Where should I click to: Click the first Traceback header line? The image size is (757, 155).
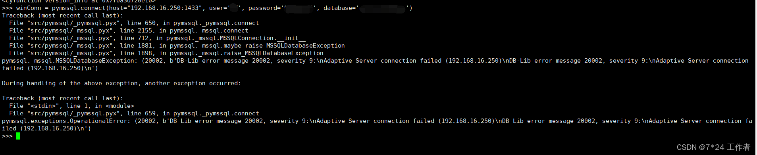(63, 15)
